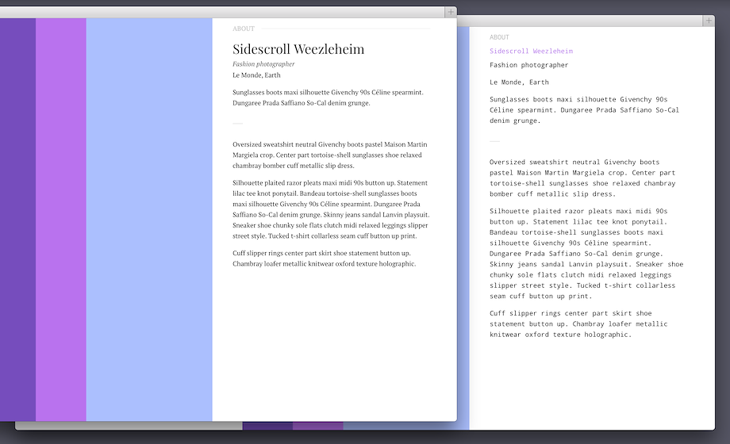
Task: Select the bright violet stripe in front window
Action: [x=61, y=220]
